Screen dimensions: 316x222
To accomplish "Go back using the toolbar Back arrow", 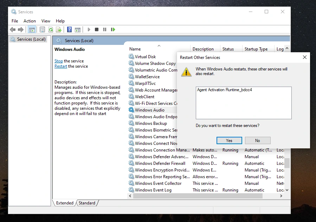I will (x=13, y=29).
